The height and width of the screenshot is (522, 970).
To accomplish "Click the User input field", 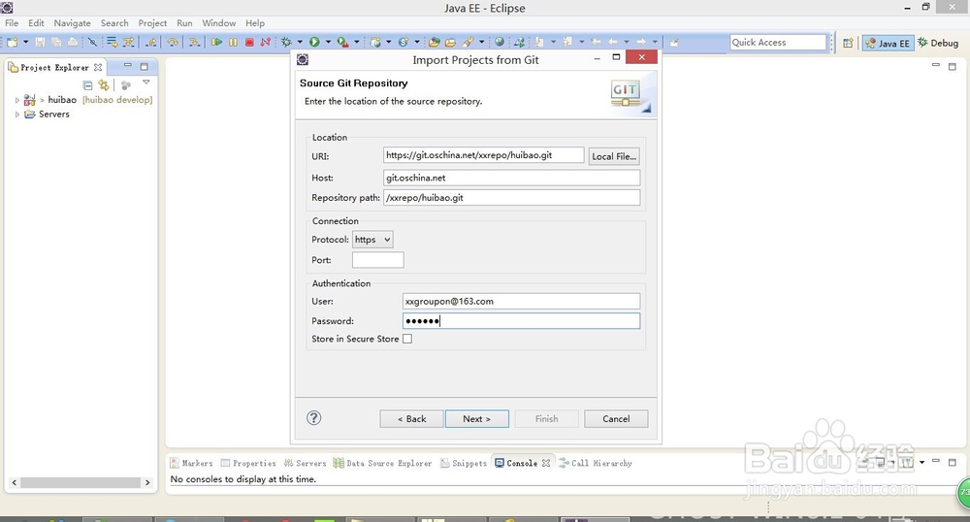I will [521, 301].
